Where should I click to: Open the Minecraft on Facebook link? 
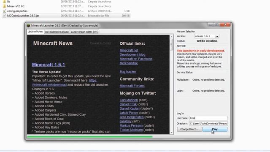point(136,59)
